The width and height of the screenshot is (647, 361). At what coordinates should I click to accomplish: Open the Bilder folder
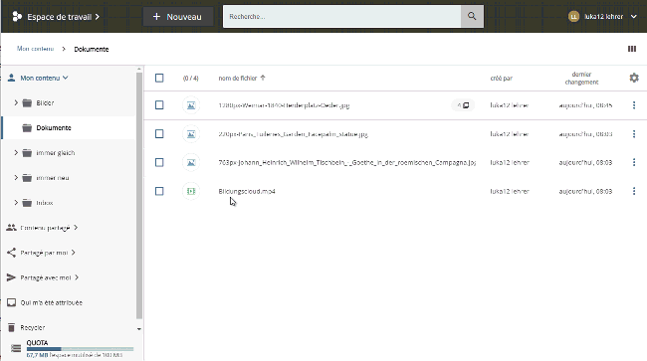coord(45,103)
